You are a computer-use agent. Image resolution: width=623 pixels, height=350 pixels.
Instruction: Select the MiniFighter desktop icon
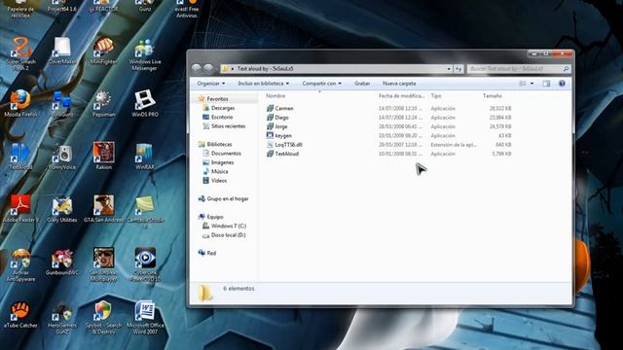click(103, 51)
